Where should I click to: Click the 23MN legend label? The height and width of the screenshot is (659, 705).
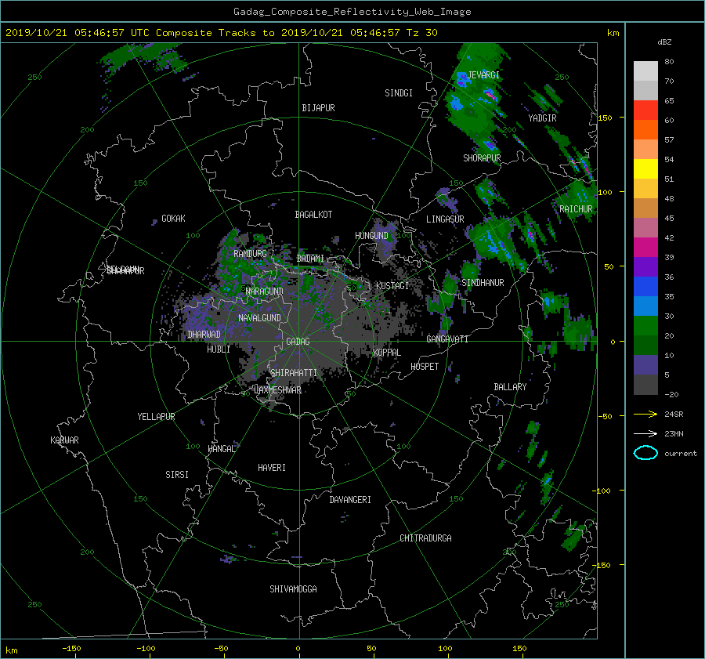coord(674,433)
